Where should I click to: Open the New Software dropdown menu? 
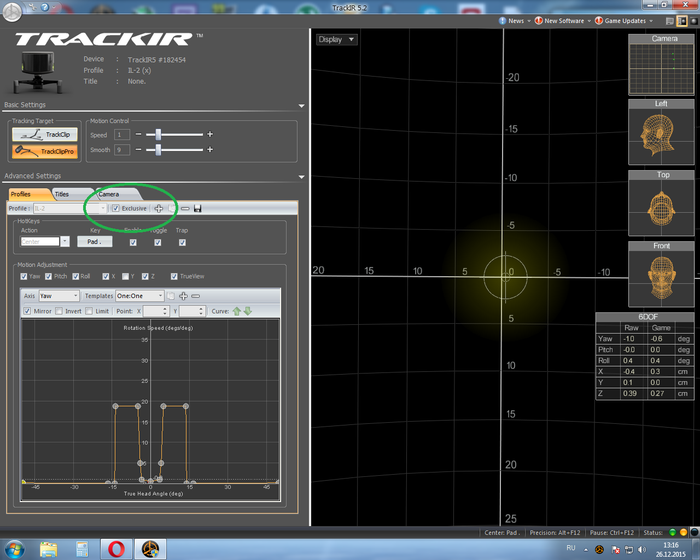tap(563, 21)
